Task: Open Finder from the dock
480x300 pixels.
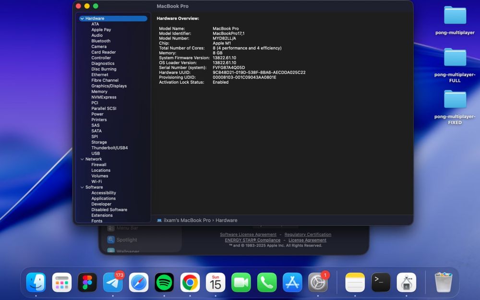Action: coord(36,282)
